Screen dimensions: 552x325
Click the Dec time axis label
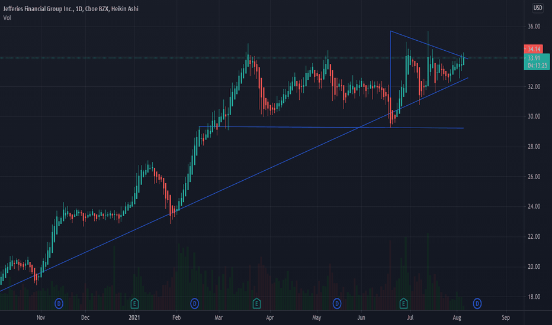85,318
